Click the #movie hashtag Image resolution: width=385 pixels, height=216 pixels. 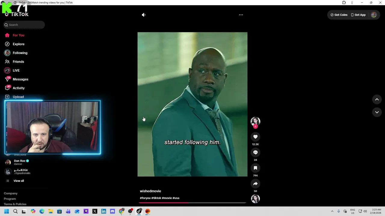coord(167,198)
